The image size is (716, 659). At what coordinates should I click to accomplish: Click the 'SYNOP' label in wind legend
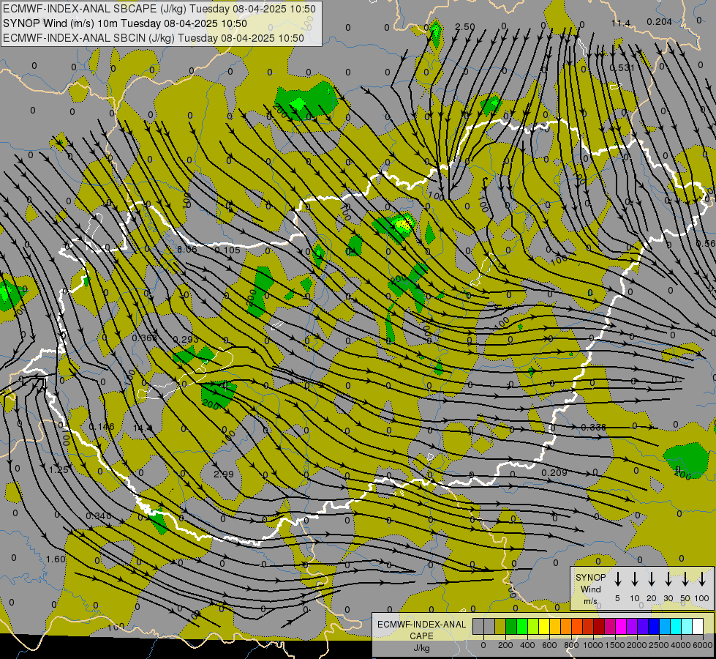[590, 577]
